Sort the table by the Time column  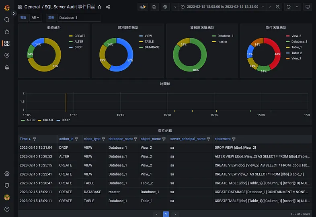pos(24,139)
